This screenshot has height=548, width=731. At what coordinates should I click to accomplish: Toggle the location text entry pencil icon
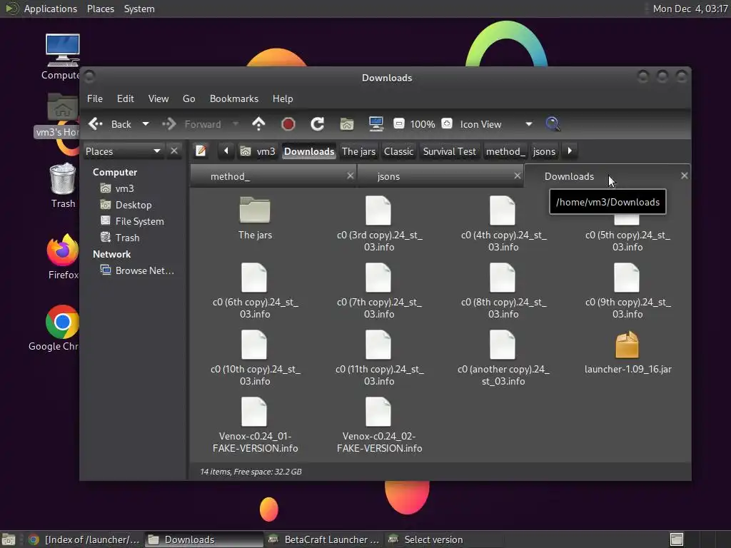click(x=201, y=151)
